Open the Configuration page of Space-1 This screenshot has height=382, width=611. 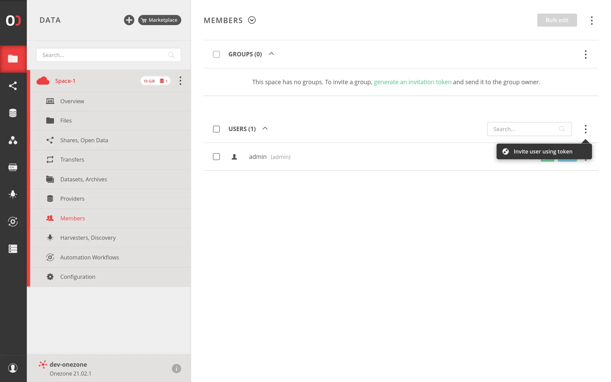(77, 276)
